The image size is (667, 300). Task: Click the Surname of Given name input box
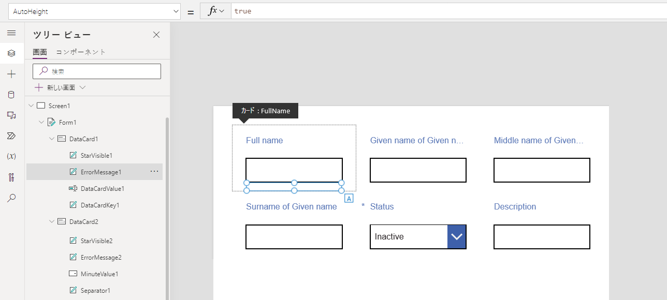pyautogui.click(x=294, y=237)
